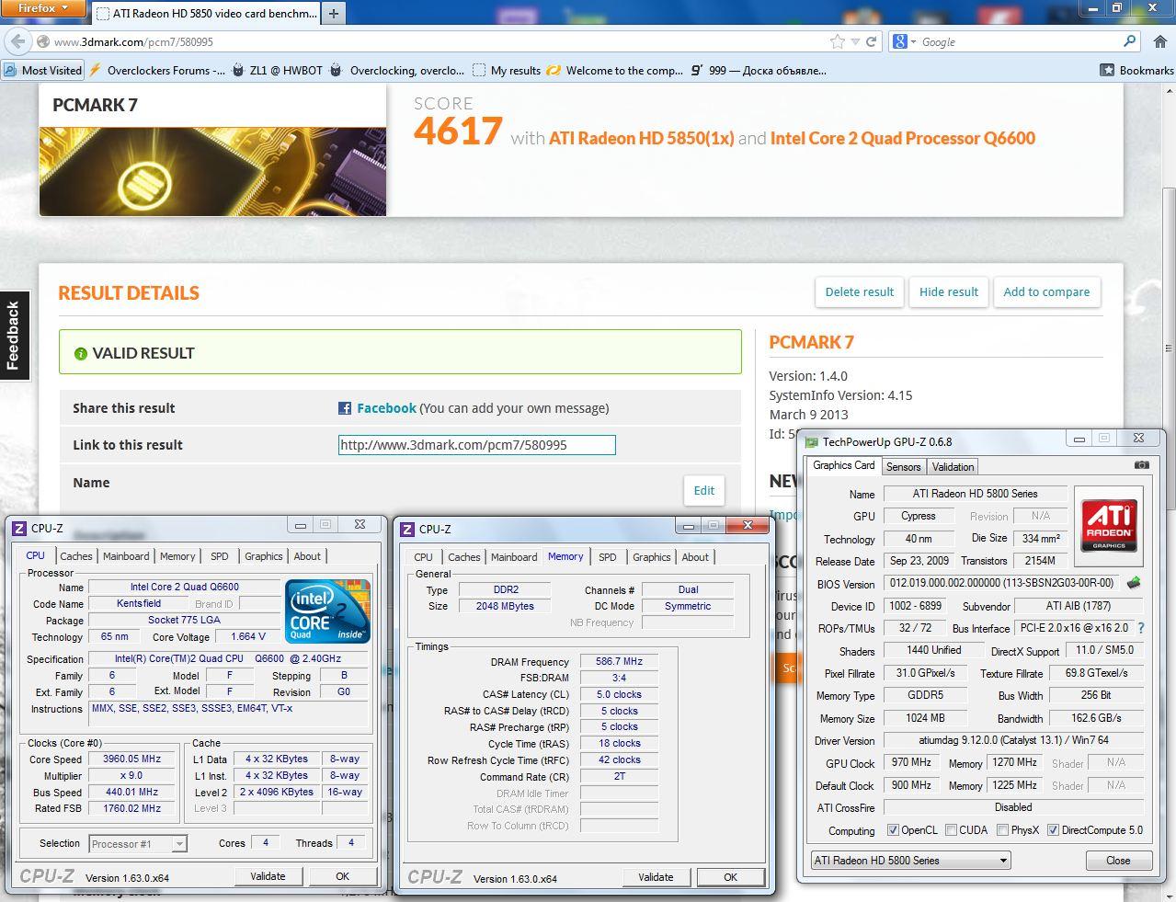Click the Core Speed value 3960.05 MHz
The height and width of the screenshot is (902, 1176).
click(x=132, y=759)
